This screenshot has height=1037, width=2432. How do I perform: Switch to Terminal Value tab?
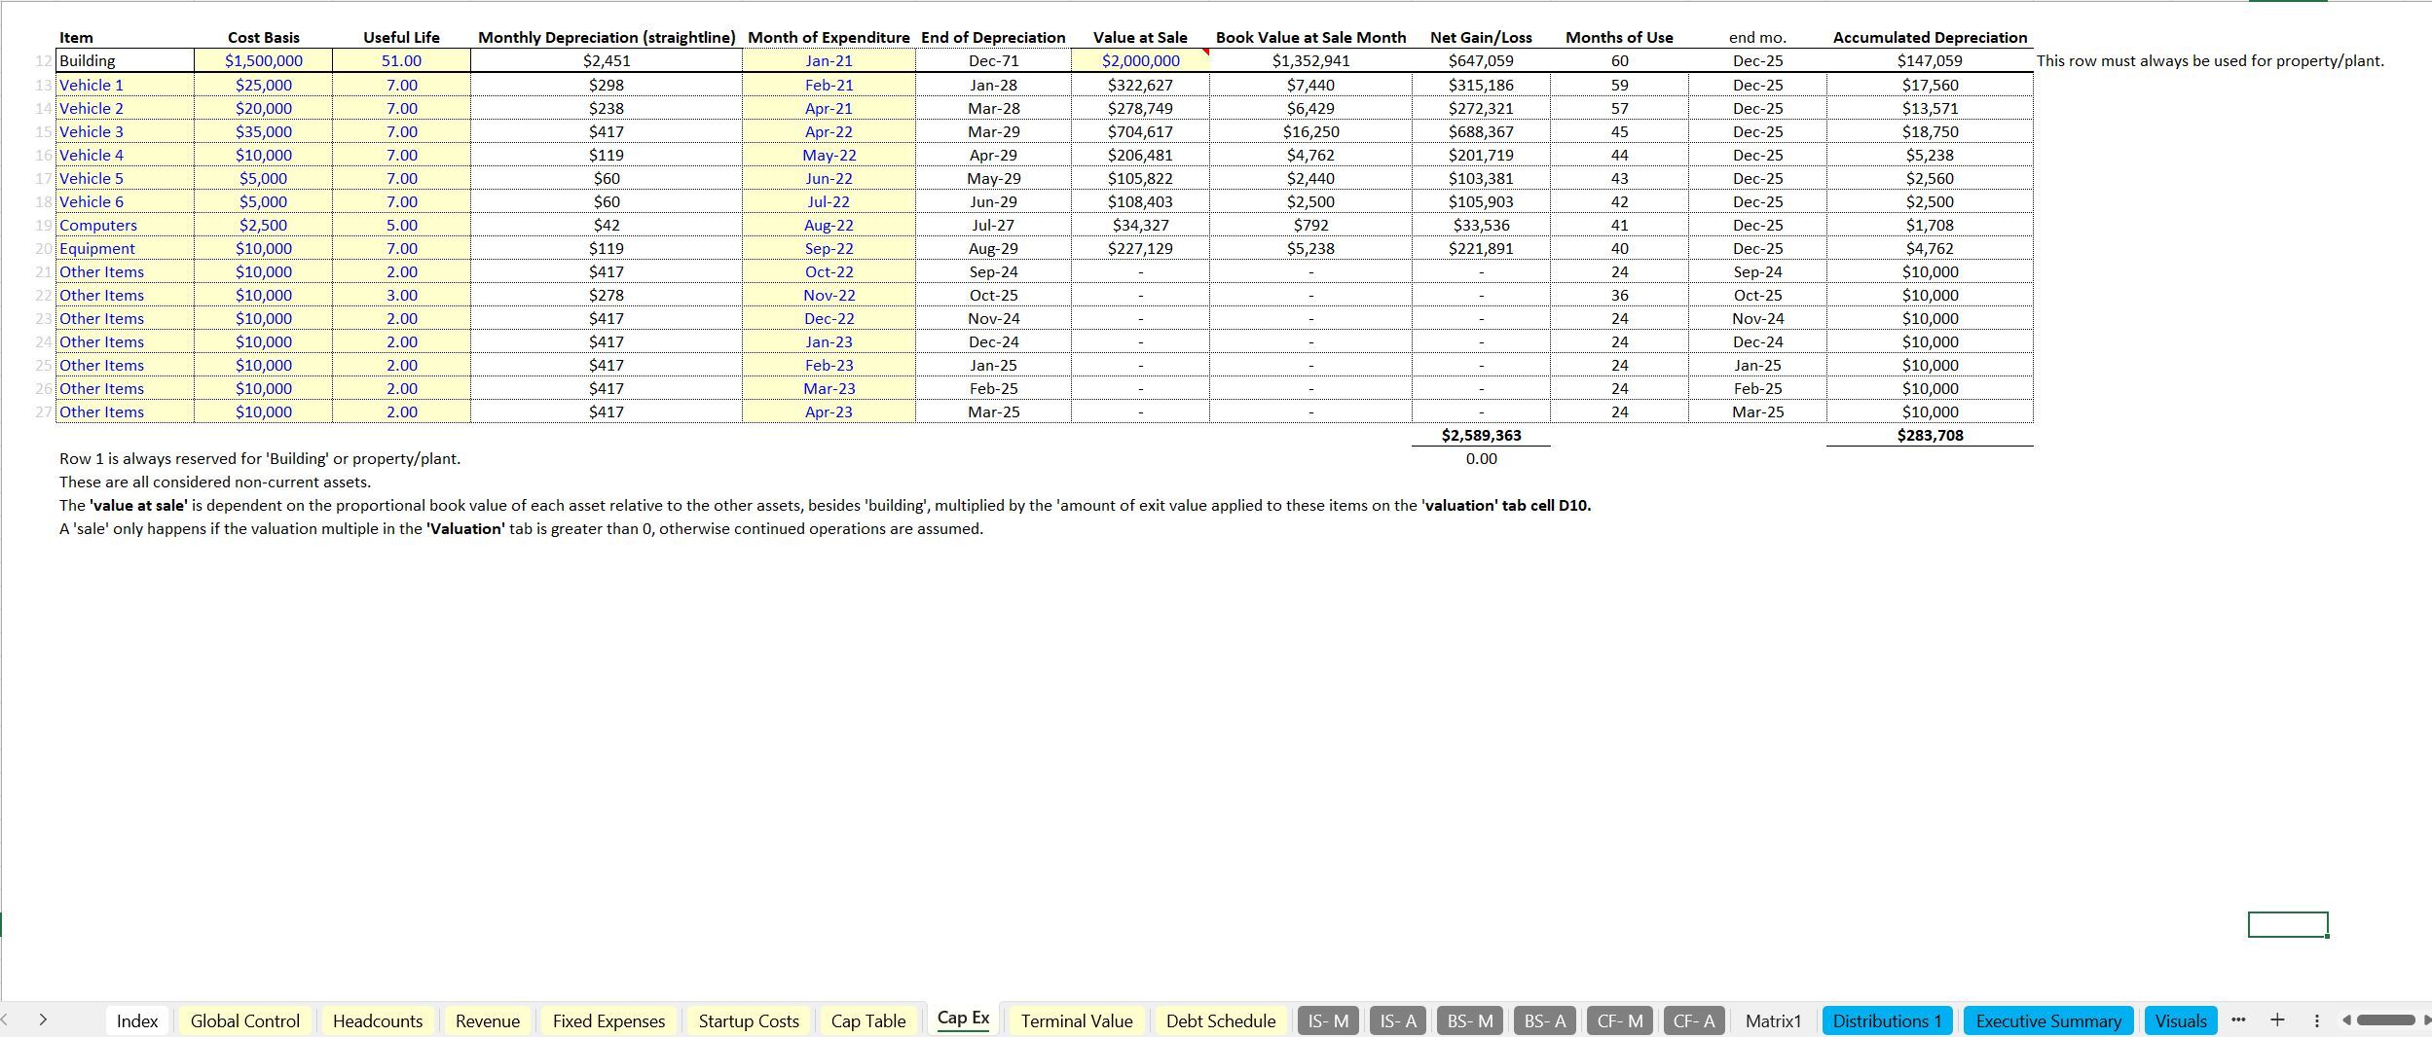click(1077, 1020)
